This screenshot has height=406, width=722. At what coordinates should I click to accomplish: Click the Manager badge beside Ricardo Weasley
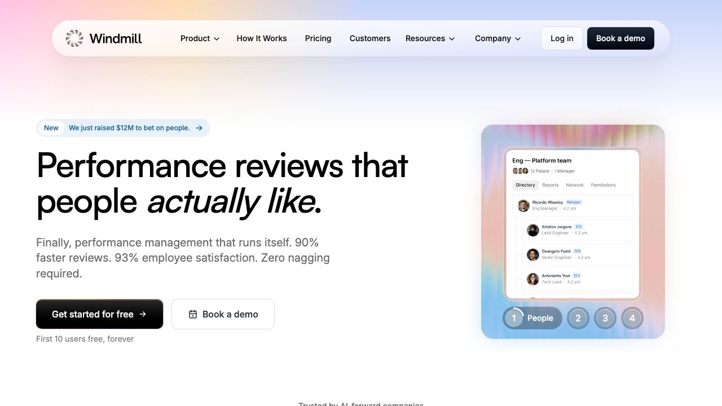point(574,202)
